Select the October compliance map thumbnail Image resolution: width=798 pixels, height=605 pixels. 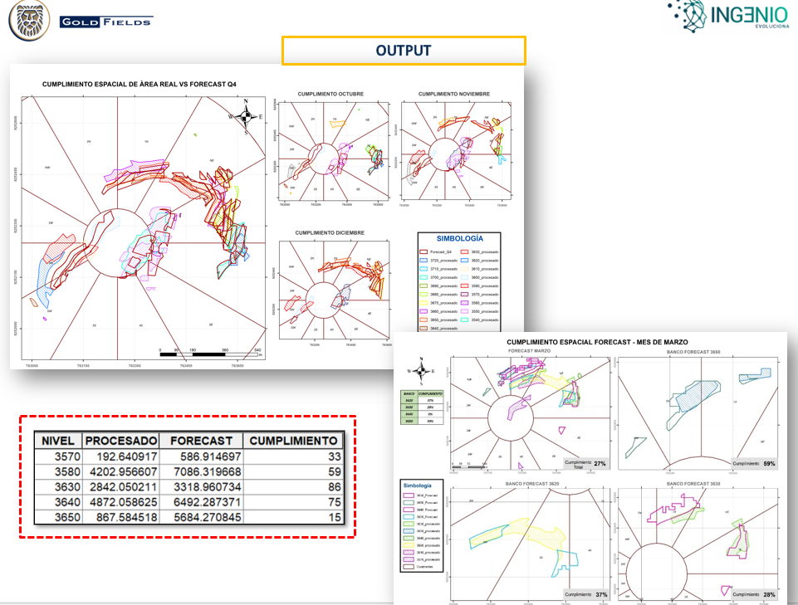coord(335,151)
